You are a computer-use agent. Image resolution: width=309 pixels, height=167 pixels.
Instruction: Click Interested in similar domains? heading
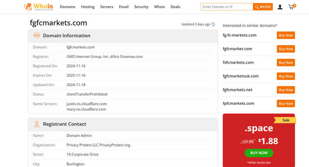pyautogui.click(x=250, y=25)
